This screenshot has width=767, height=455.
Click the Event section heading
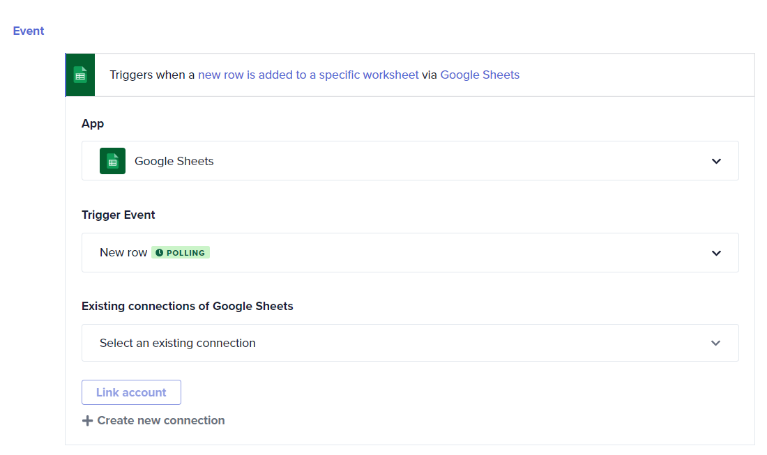coord(29,31)
